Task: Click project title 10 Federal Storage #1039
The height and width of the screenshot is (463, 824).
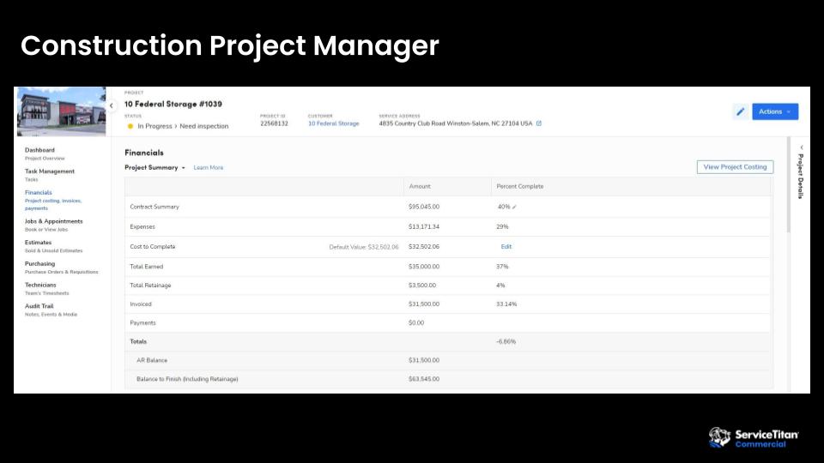Action: pyautogui.click(x=173, y=104)
